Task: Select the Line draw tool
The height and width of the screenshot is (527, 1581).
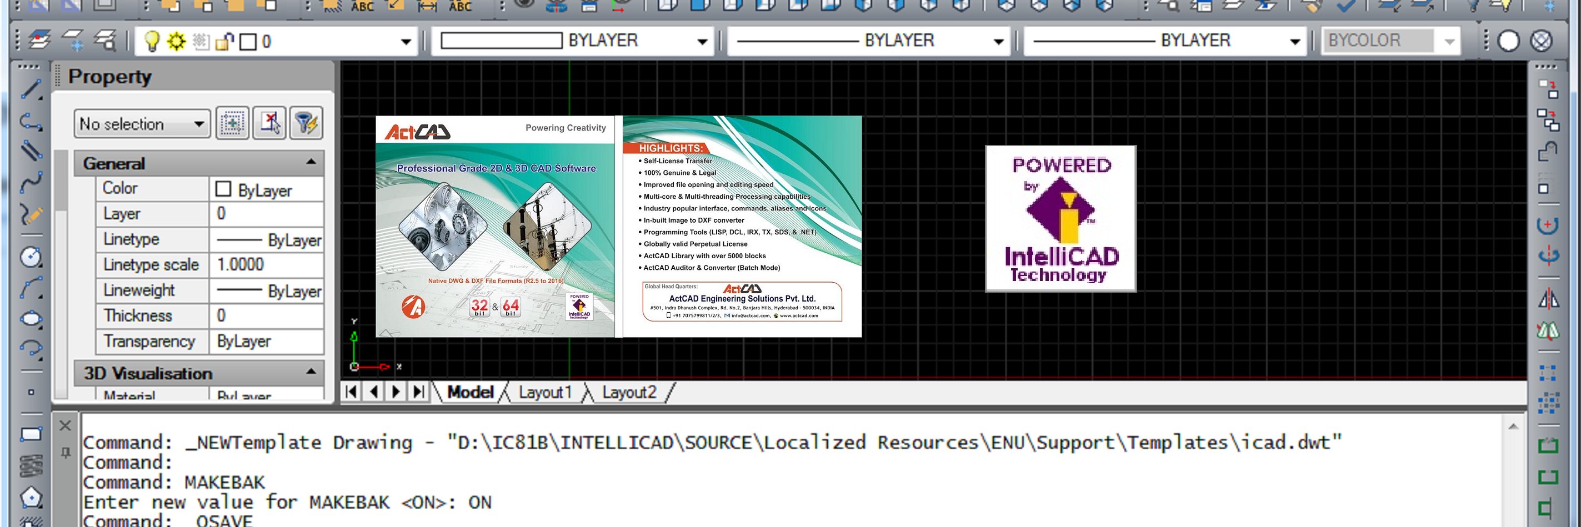Action: 31,90
